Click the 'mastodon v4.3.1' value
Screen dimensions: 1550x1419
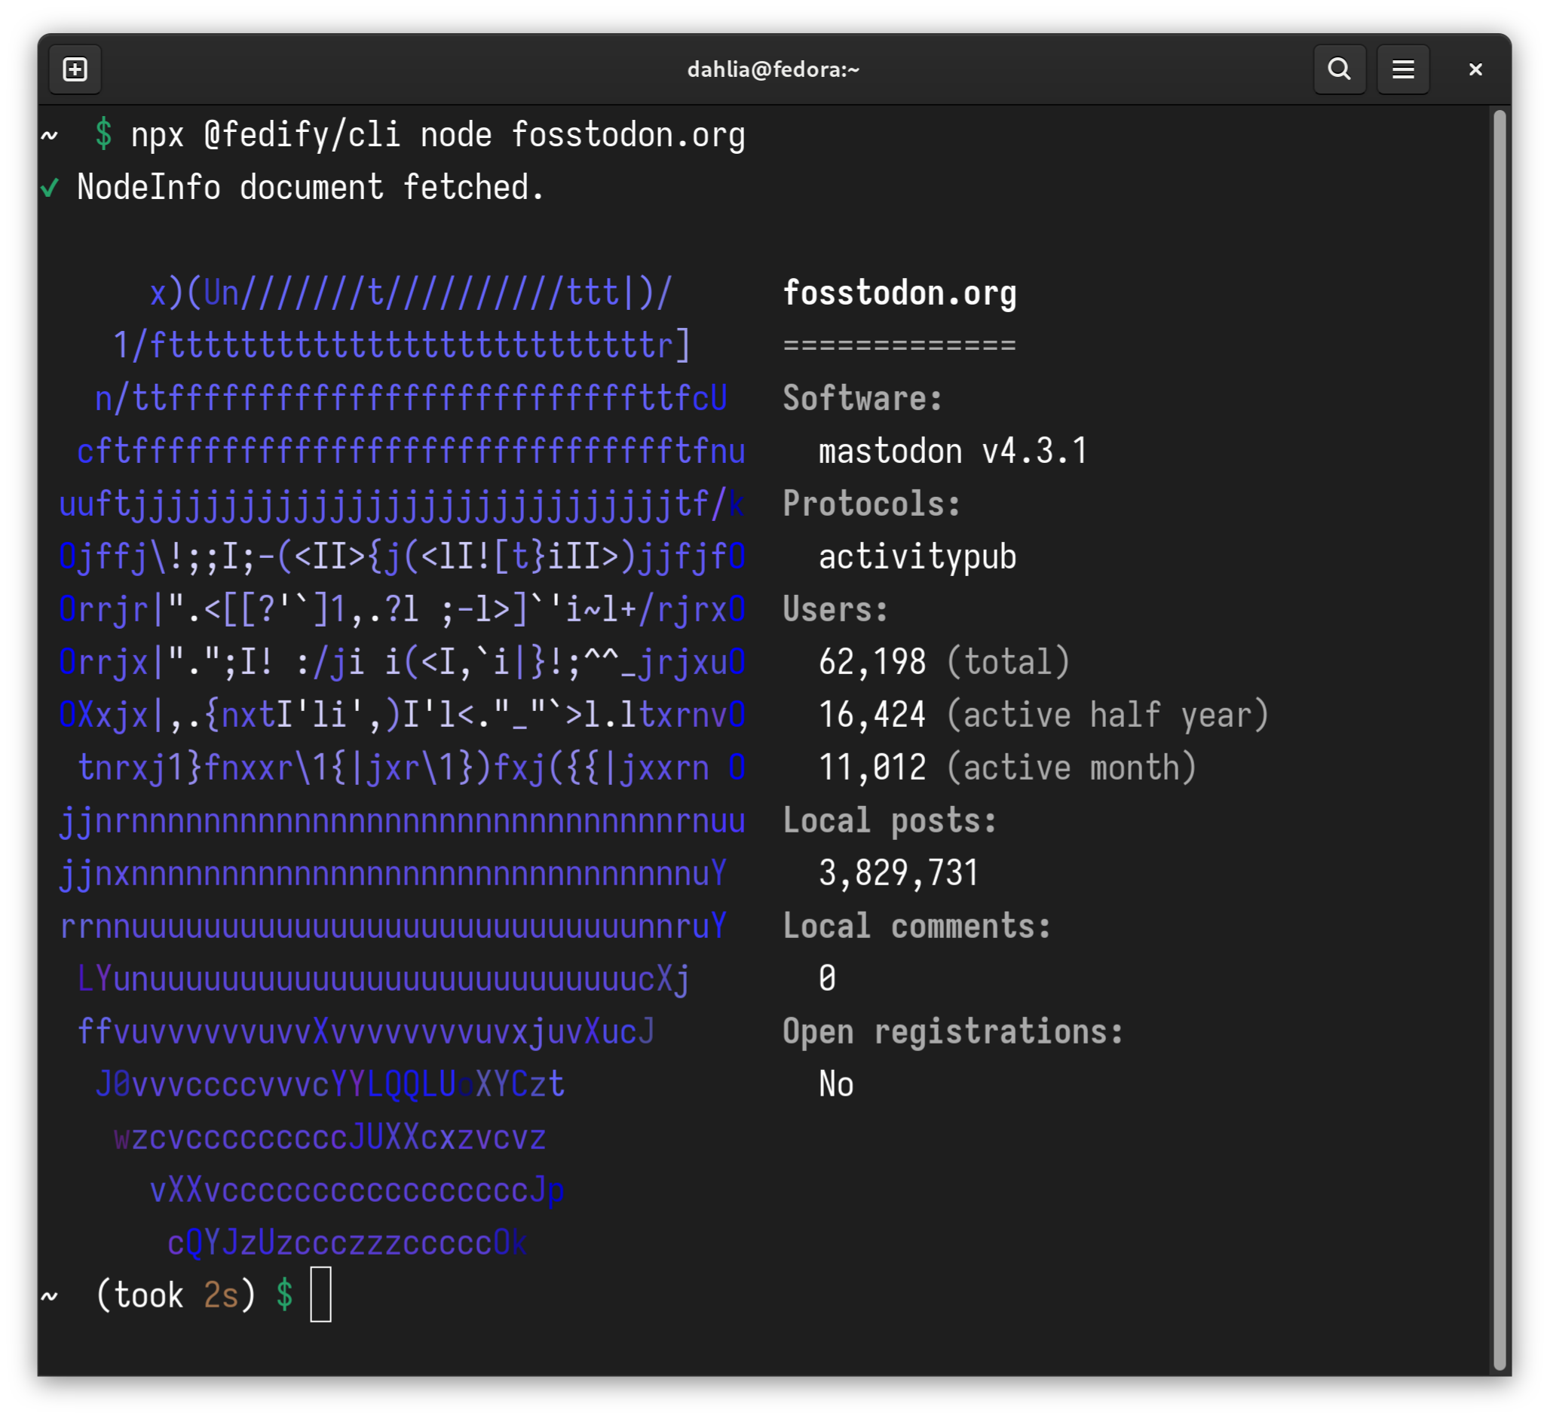(954, 452)
